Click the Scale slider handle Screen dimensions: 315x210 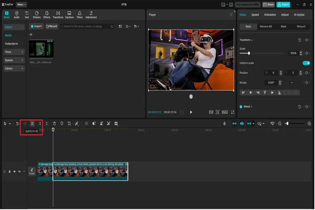pos(249,53)
